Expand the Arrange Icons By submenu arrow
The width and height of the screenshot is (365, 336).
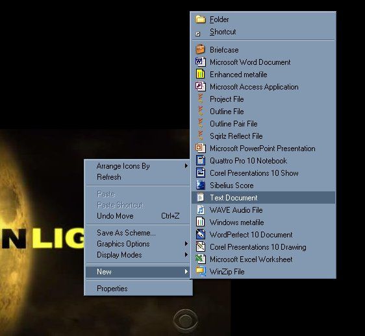(186, 166)
